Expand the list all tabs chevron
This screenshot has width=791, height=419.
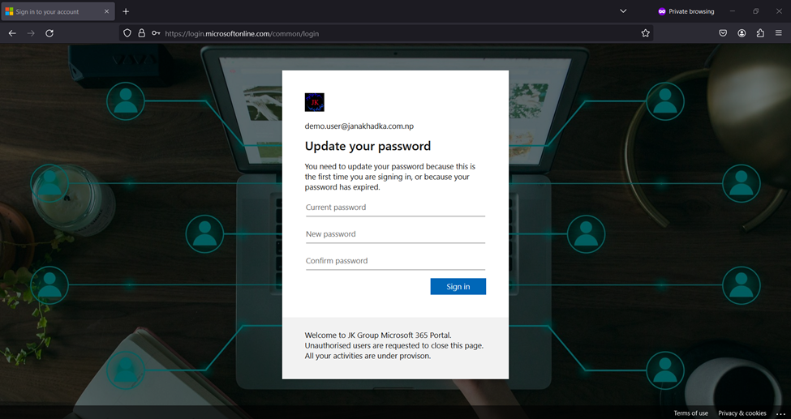(x=623, y=11)
